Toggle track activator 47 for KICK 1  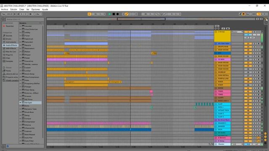pyautogui.click(x=248, y=107)
